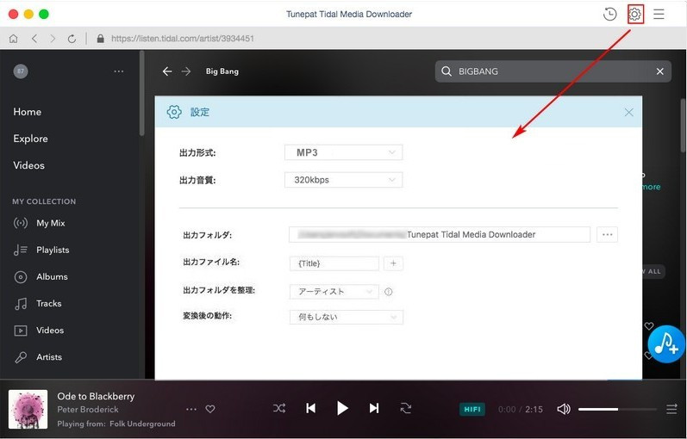Screen dimensions: 687x439
Task: Open track options dots in player
Action: [x=191, y=409]
